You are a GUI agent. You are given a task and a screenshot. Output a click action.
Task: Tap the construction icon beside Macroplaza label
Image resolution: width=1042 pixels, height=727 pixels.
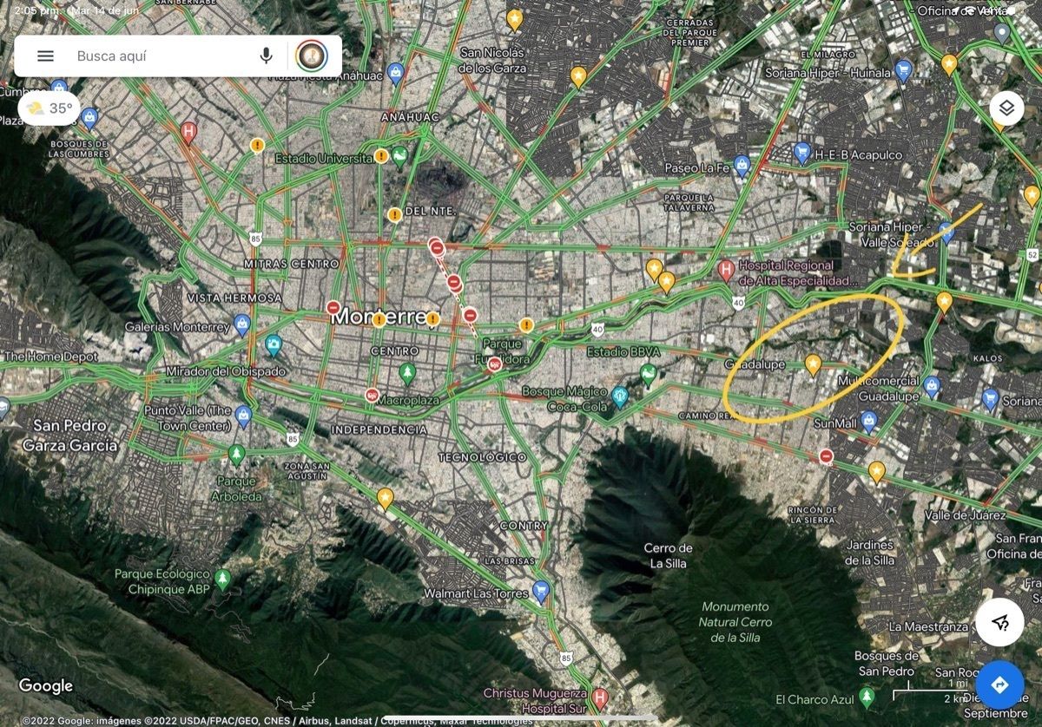(x=372, y=396)
